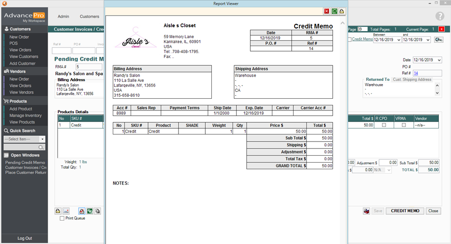This screenshot has width=451, height=244.
Task: Open the Select Item dropdown in Quick Search
Action: click(42, 139)
